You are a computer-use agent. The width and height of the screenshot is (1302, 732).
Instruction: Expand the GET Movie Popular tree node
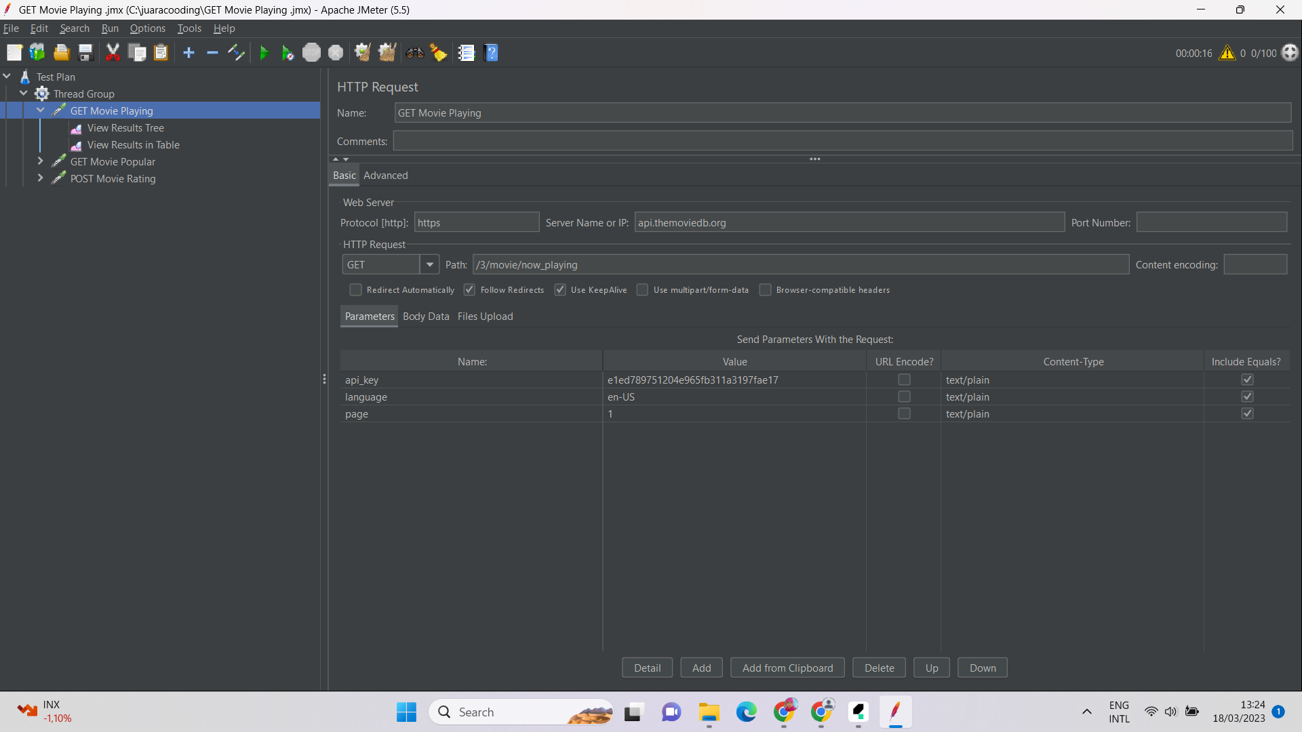coord(40,161)
